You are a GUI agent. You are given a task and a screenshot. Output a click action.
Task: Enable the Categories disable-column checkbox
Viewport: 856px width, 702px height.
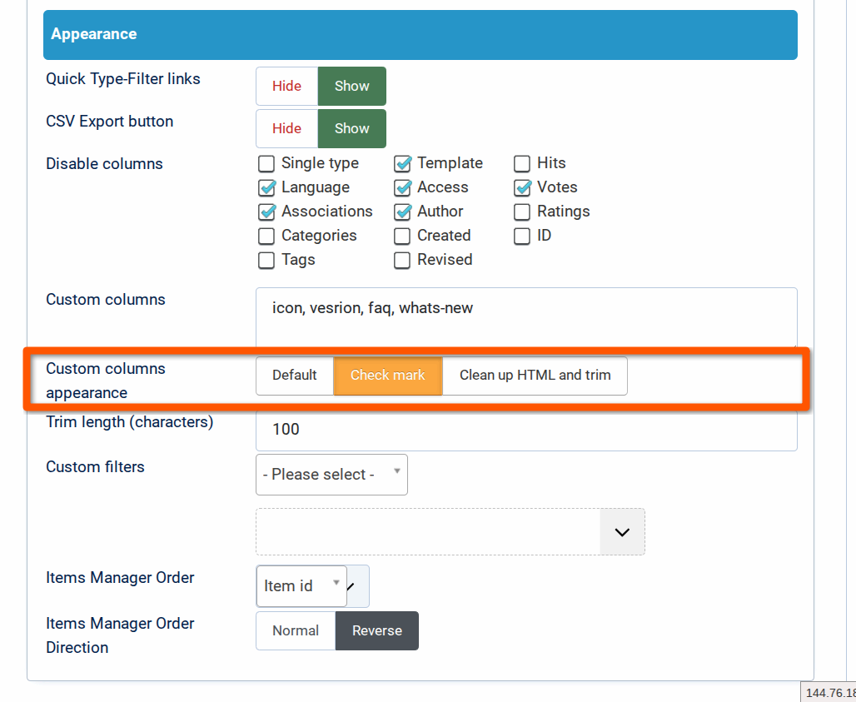266,236
